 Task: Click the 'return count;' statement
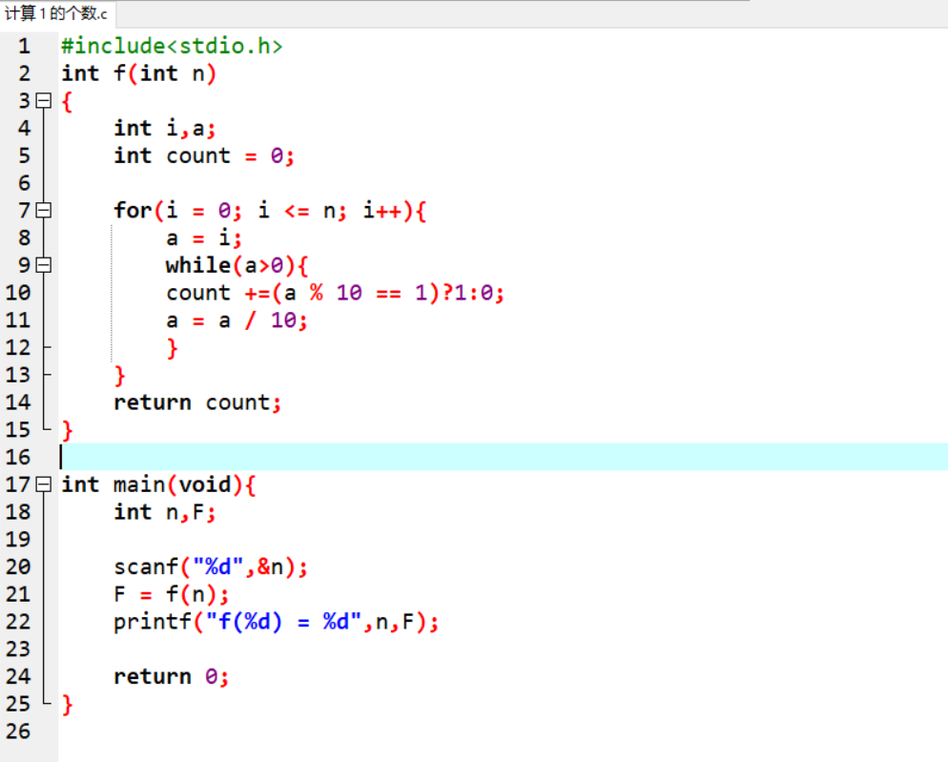pos(197,402)
